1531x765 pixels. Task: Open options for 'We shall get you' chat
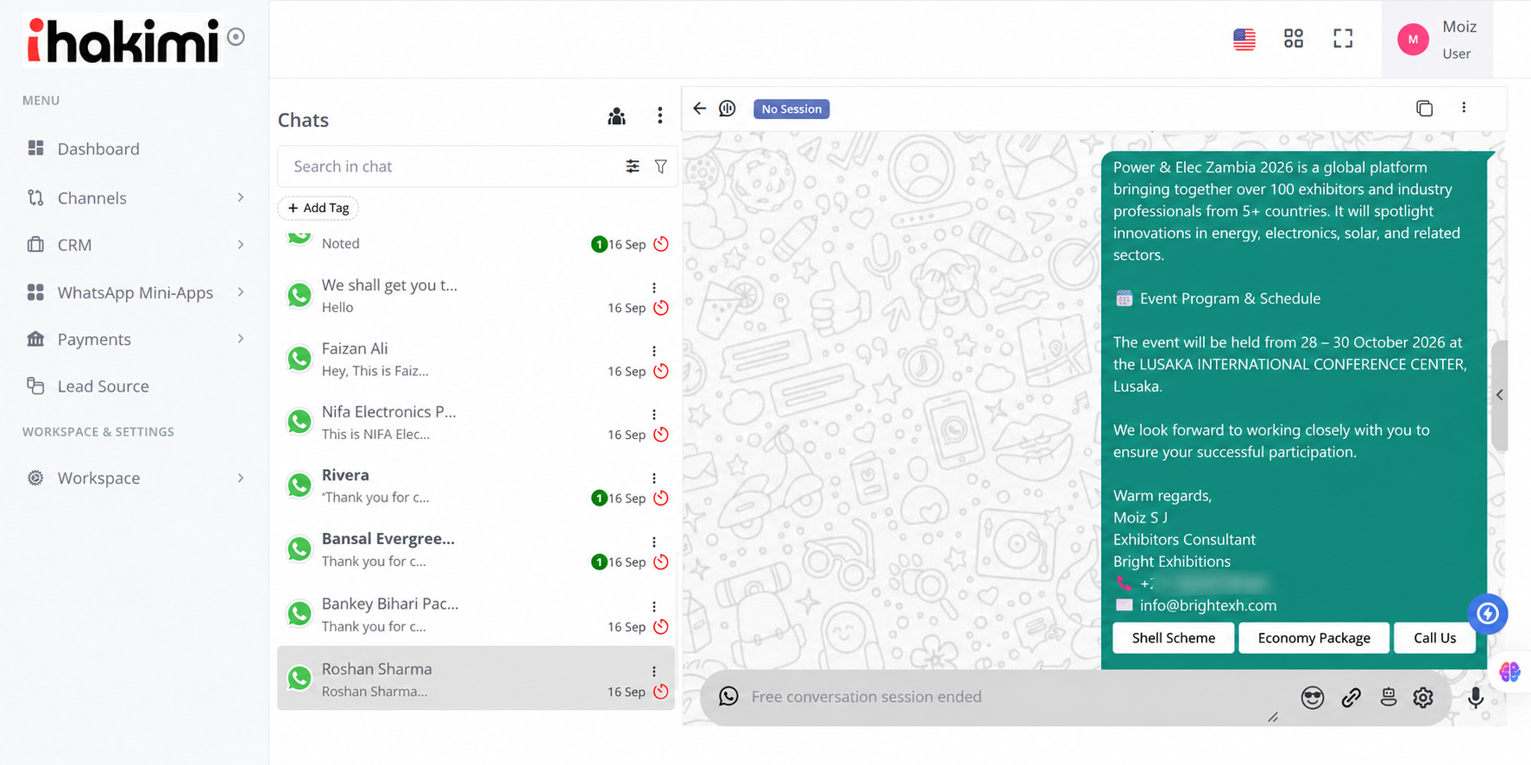(x=654, y=288)
